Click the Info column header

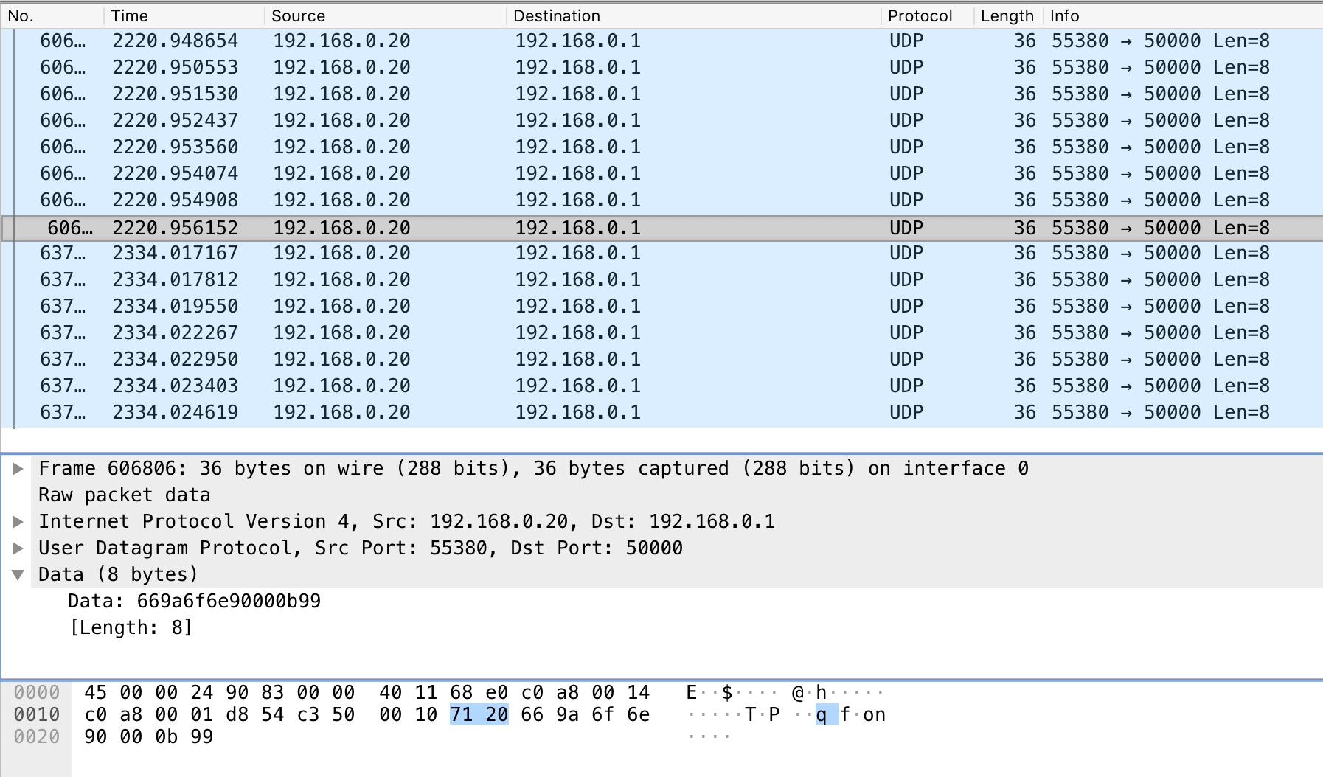coord(1183,15)
